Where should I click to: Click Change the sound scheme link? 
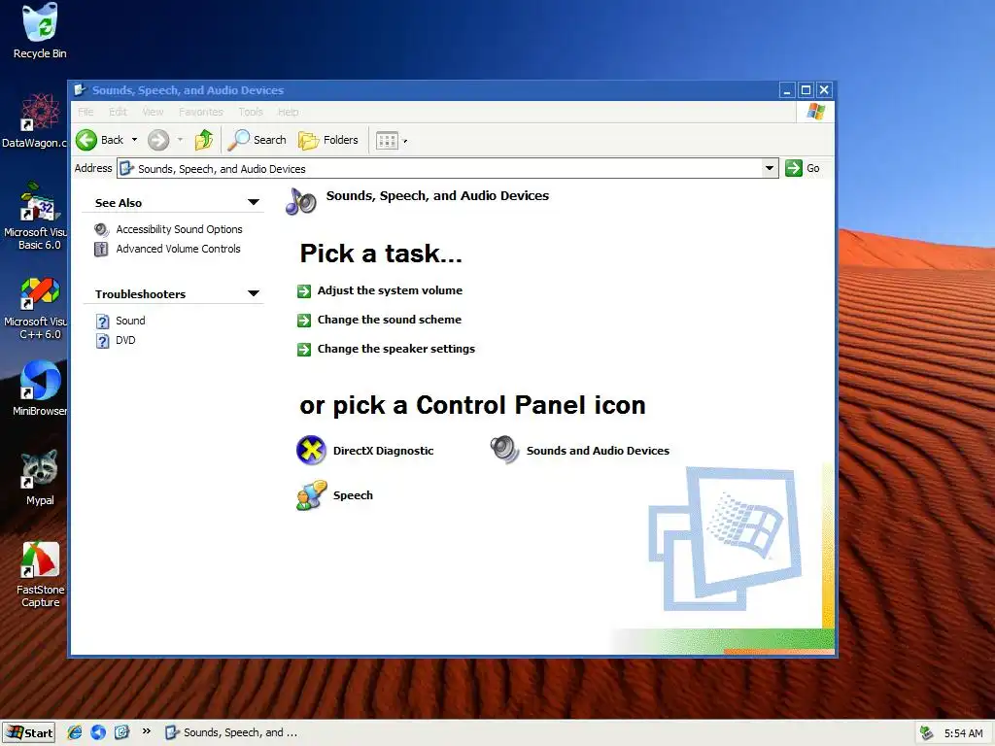click(x=389, y=320)
